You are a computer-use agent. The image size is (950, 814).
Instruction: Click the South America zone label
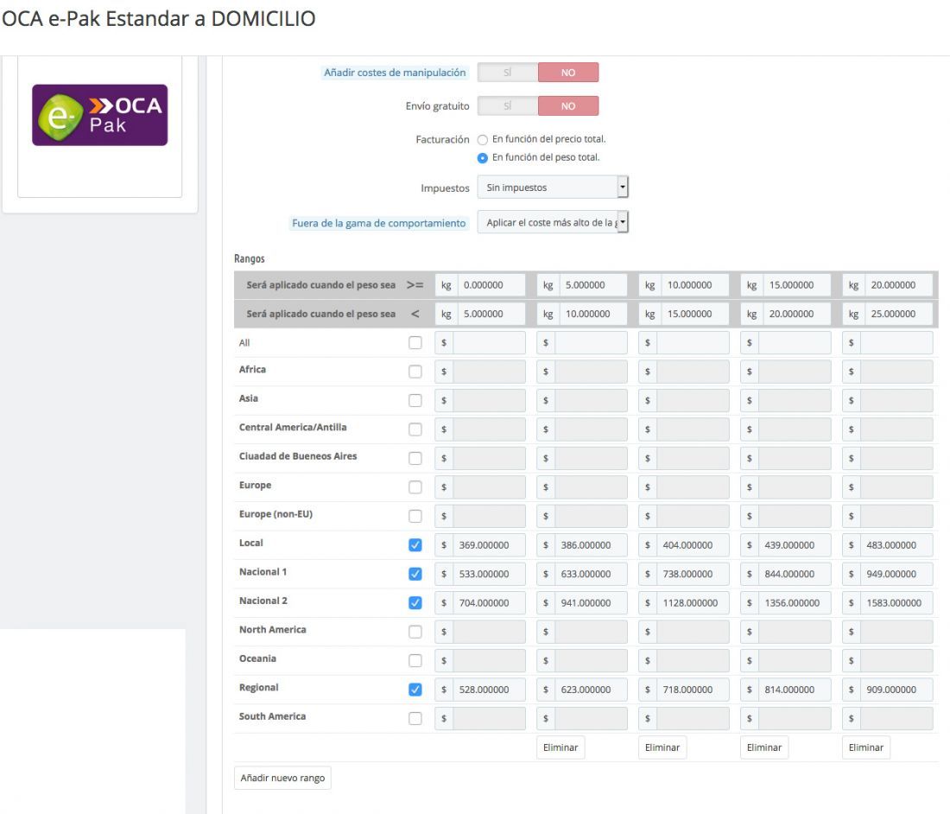272,716
